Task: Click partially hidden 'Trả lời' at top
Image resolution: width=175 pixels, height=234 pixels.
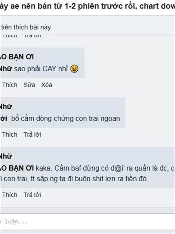Action: [33, 36]
